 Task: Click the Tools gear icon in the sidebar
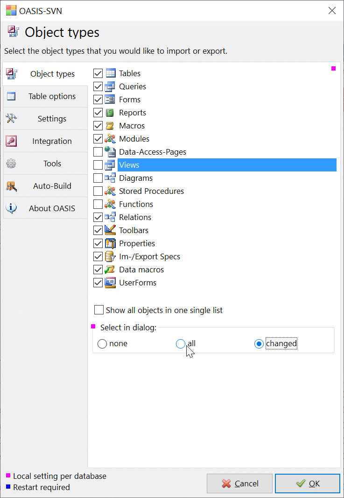(11, 164)
